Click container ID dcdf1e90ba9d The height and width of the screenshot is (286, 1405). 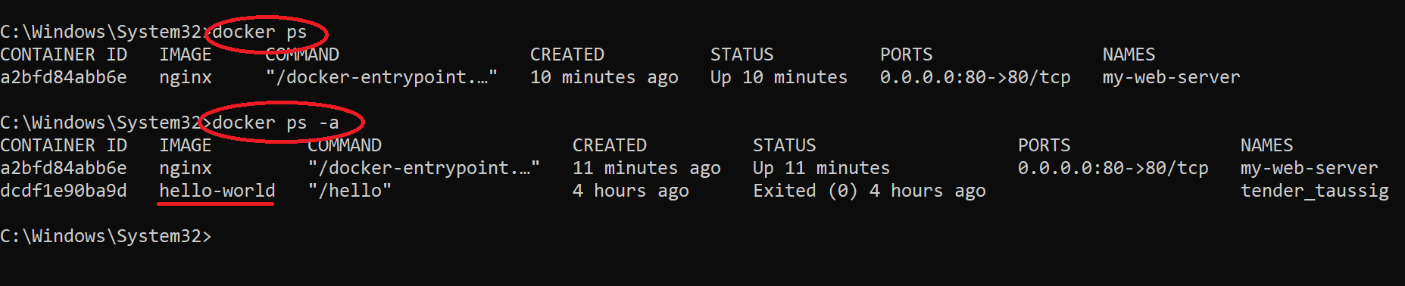click(64, 191)
